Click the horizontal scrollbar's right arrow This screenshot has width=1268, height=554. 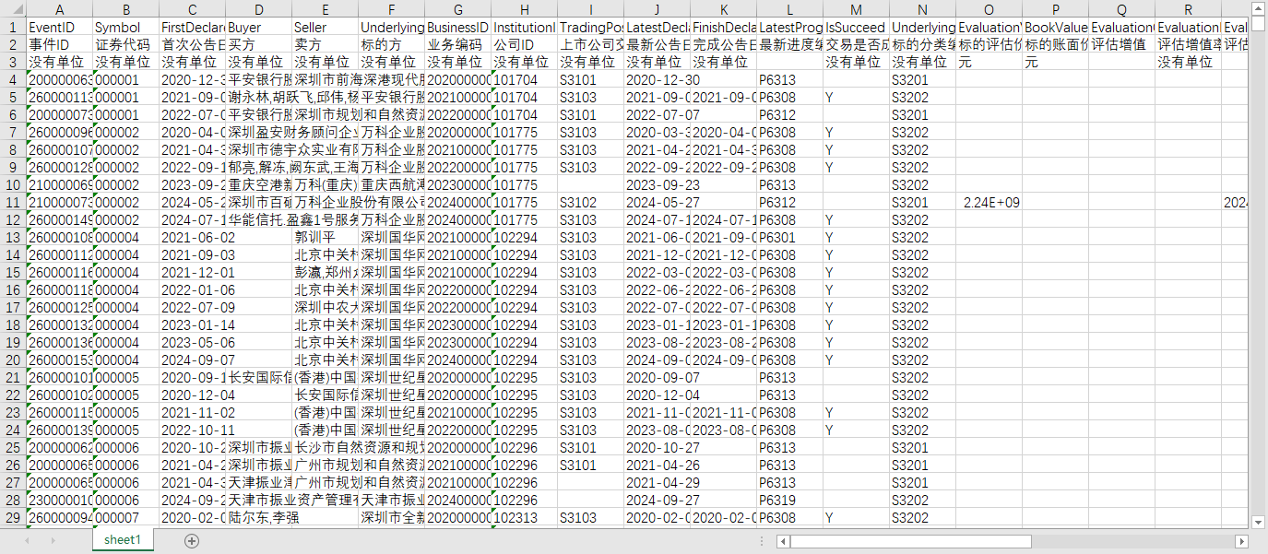click(1240, 541)
